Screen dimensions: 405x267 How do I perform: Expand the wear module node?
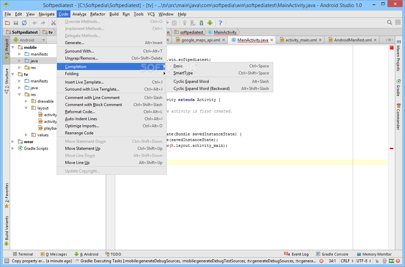tap(13, 142)
